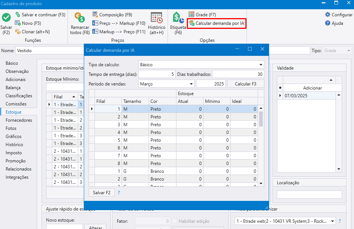Switch to Histórico sidebar section
Screen dimensions: 354x229
click(14, 145)
